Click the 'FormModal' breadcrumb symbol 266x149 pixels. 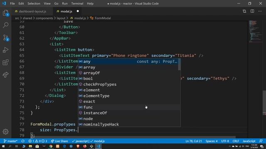[101, 18]
